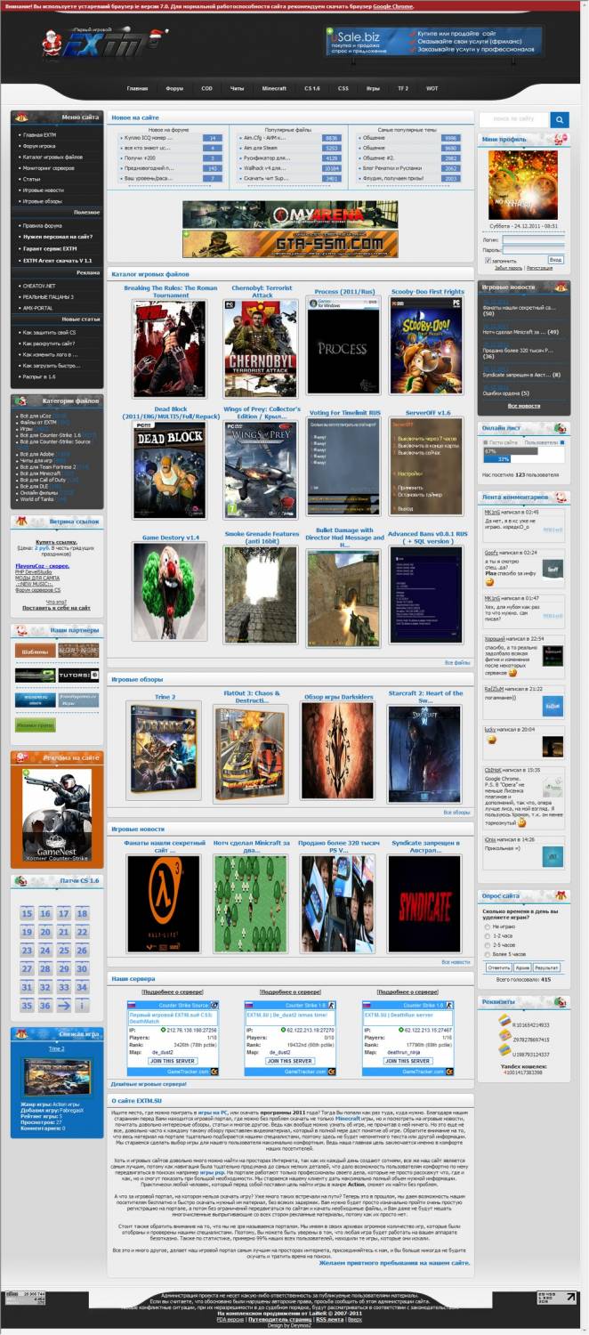Click Goofy's comment avatar
This screenshot has width=589, height=1335.
click(553, 567)
